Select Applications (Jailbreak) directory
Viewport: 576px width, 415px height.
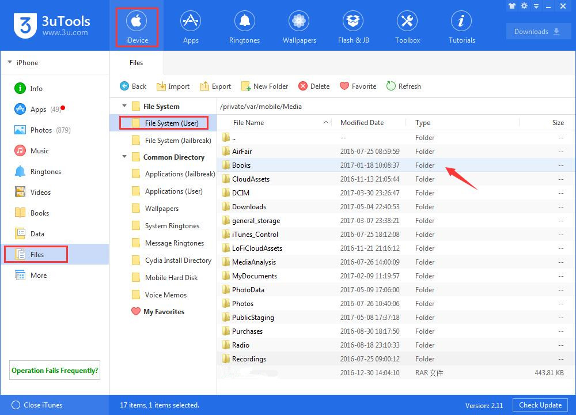tap(173, 174)
